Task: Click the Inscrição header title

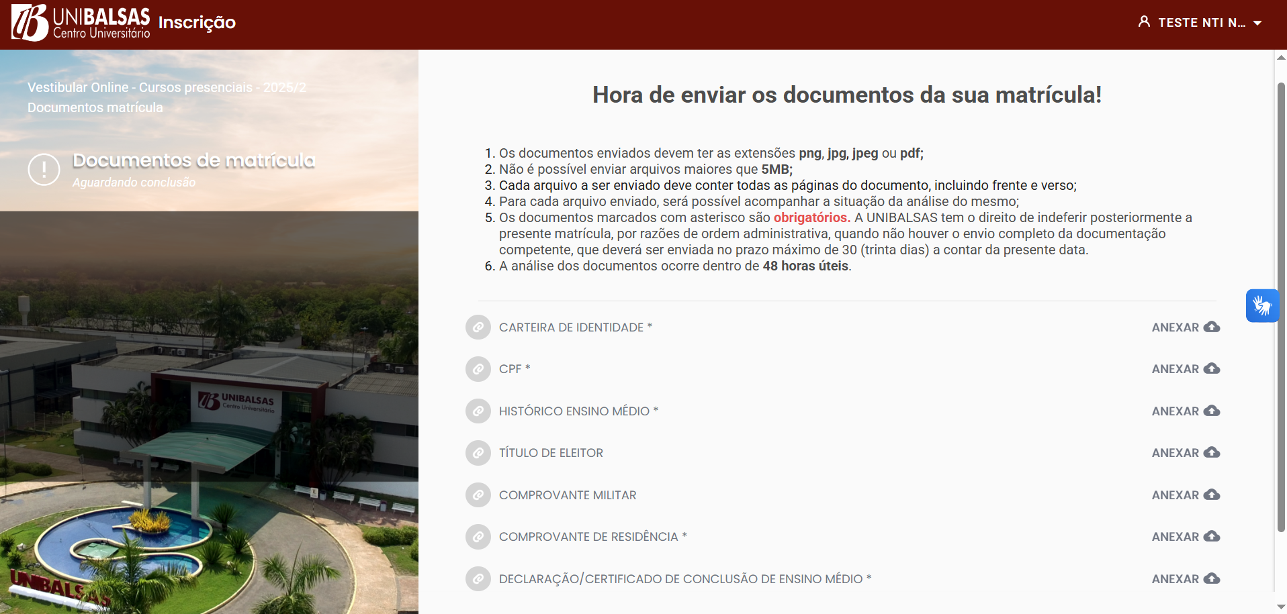Action: pos(197,23)
